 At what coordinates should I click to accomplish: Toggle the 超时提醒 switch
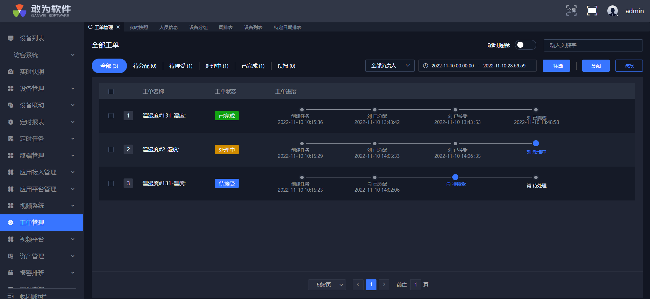click(525, 45)
